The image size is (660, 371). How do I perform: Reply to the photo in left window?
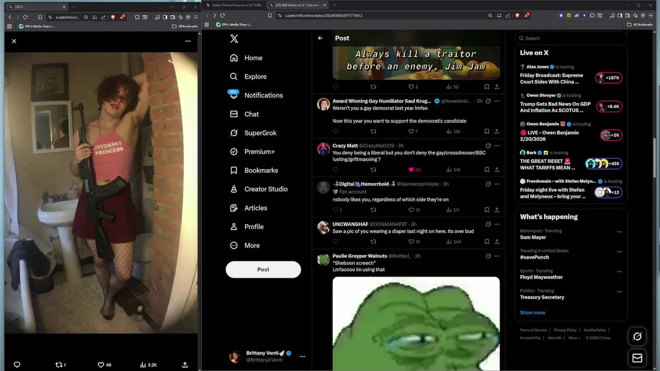[17, 364]
